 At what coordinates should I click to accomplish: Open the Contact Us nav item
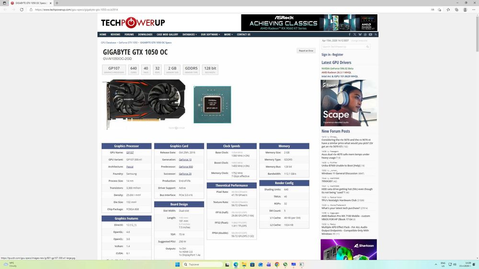(243, 34)
